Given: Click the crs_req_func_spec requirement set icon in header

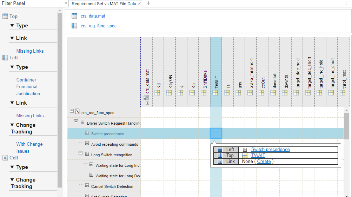Looking at the screenshot, I should coord(74,26).
